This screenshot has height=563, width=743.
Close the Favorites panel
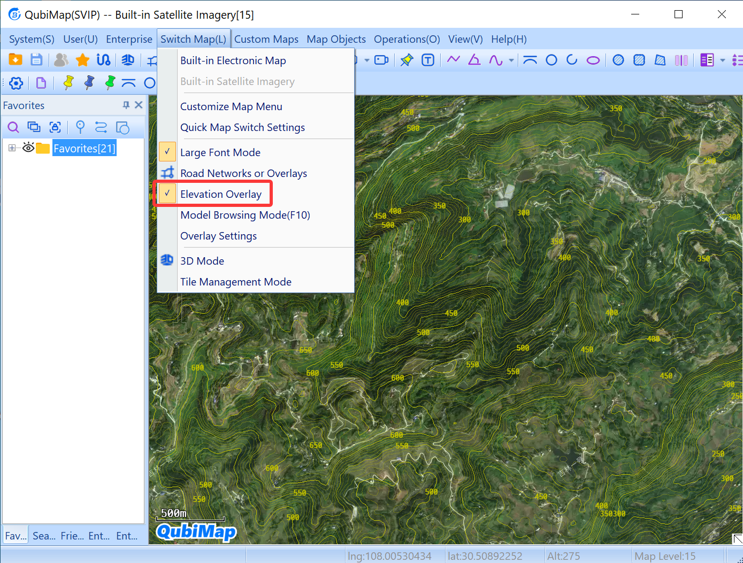pyautogui.click(x=139, y=105)
